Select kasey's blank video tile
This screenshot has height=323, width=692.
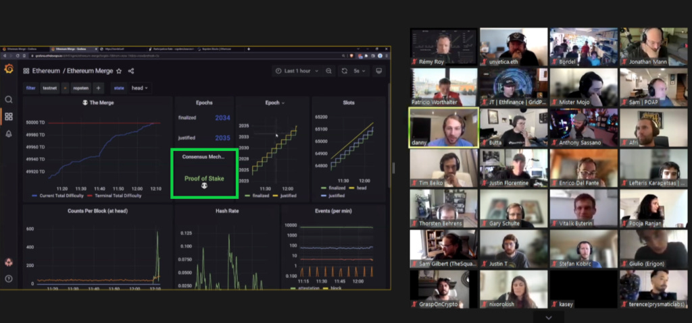[x=583, y=289]
